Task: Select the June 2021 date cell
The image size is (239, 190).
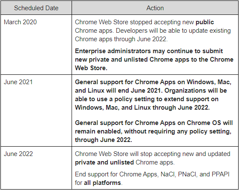Action: tap(36, 111)
